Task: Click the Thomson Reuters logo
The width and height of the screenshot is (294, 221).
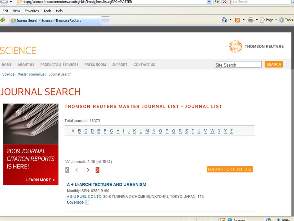Action: [256, 46]
